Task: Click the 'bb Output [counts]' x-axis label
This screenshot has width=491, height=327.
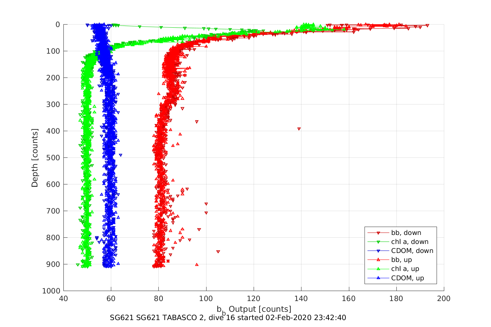Action: coord(254,309)
